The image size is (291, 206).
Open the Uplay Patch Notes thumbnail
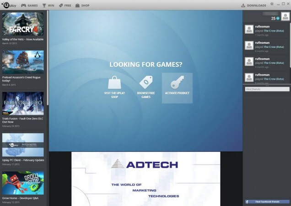[x=23, y=145]
